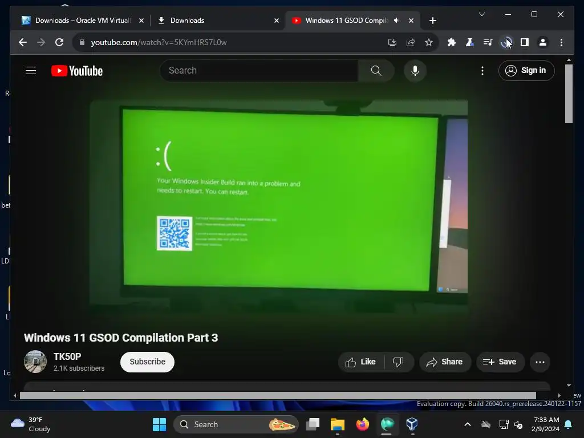Open the Extensions puzzle icon
Image resolution: width=584 pixels, height=438 pixels.
[452, 42]
